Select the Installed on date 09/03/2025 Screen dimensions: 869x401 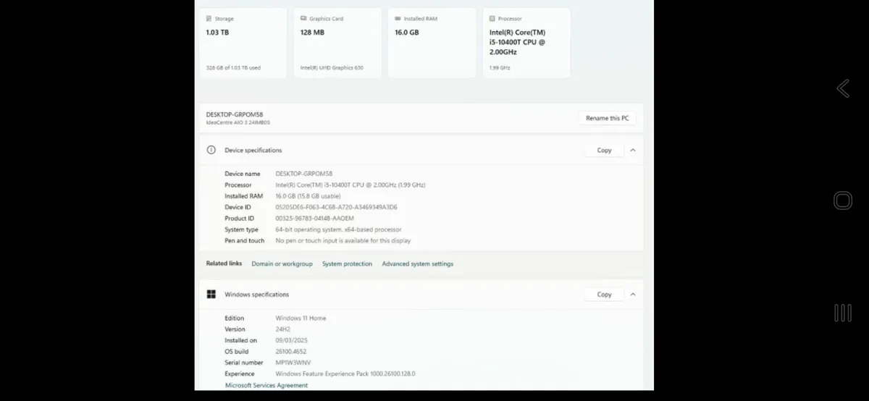293,340
